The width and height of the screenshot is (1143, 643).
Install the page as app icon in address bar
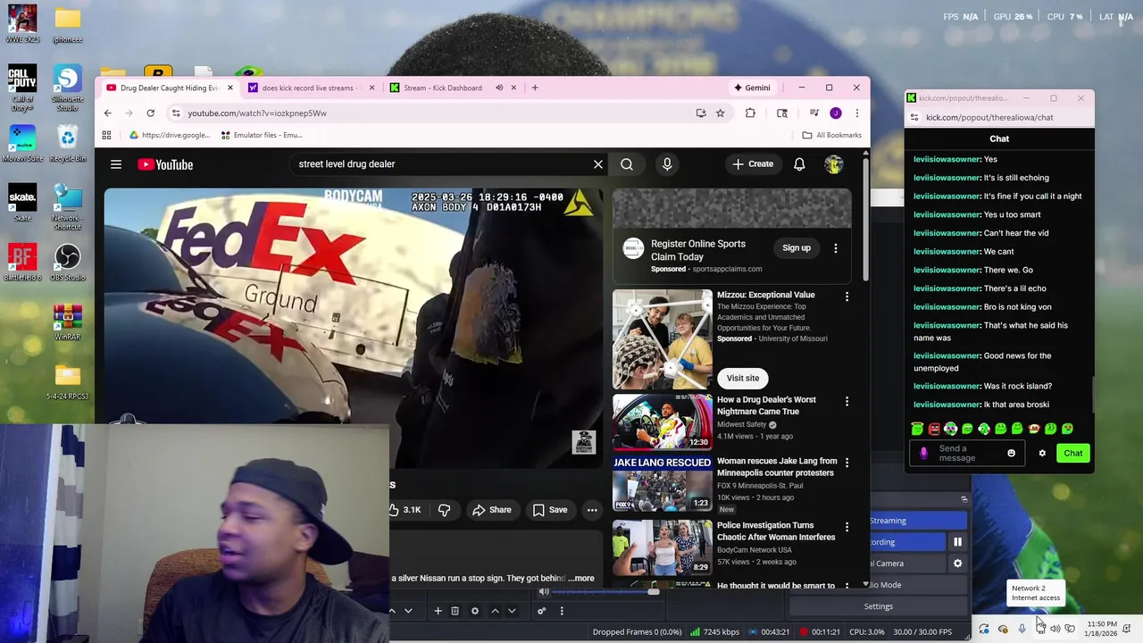tap(701, 113)
